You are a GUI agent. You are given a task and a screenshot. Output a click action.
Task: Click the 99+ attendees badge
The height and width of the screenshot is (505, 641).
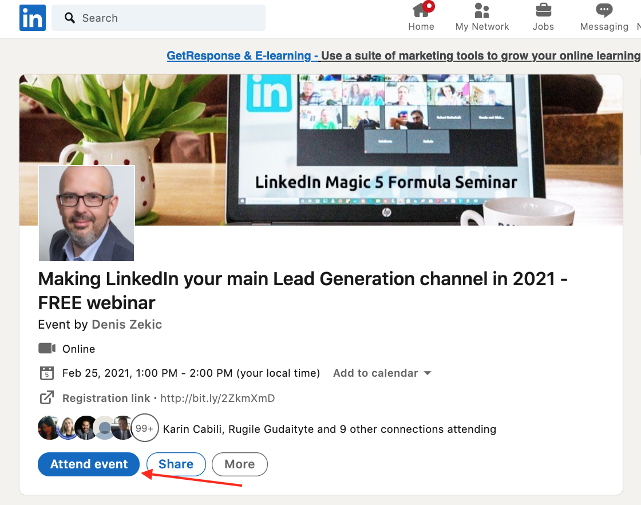[145, 428]
